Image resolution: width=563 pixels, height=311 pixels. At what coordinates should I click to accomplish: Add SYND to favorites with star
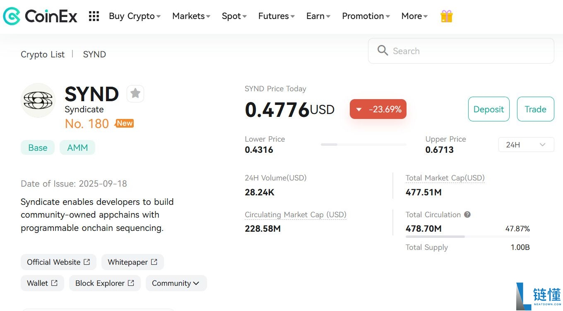(135, 93)
